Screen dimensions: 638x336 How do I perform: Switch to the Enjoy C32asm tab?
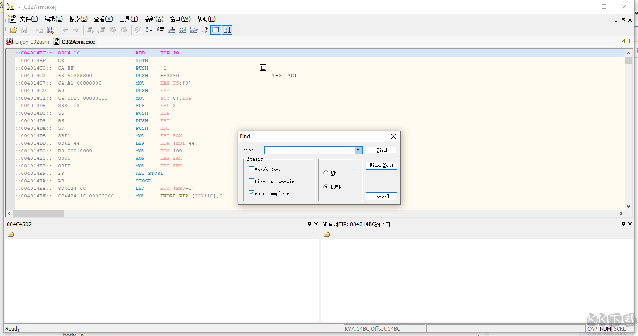(x=28, y=42)
